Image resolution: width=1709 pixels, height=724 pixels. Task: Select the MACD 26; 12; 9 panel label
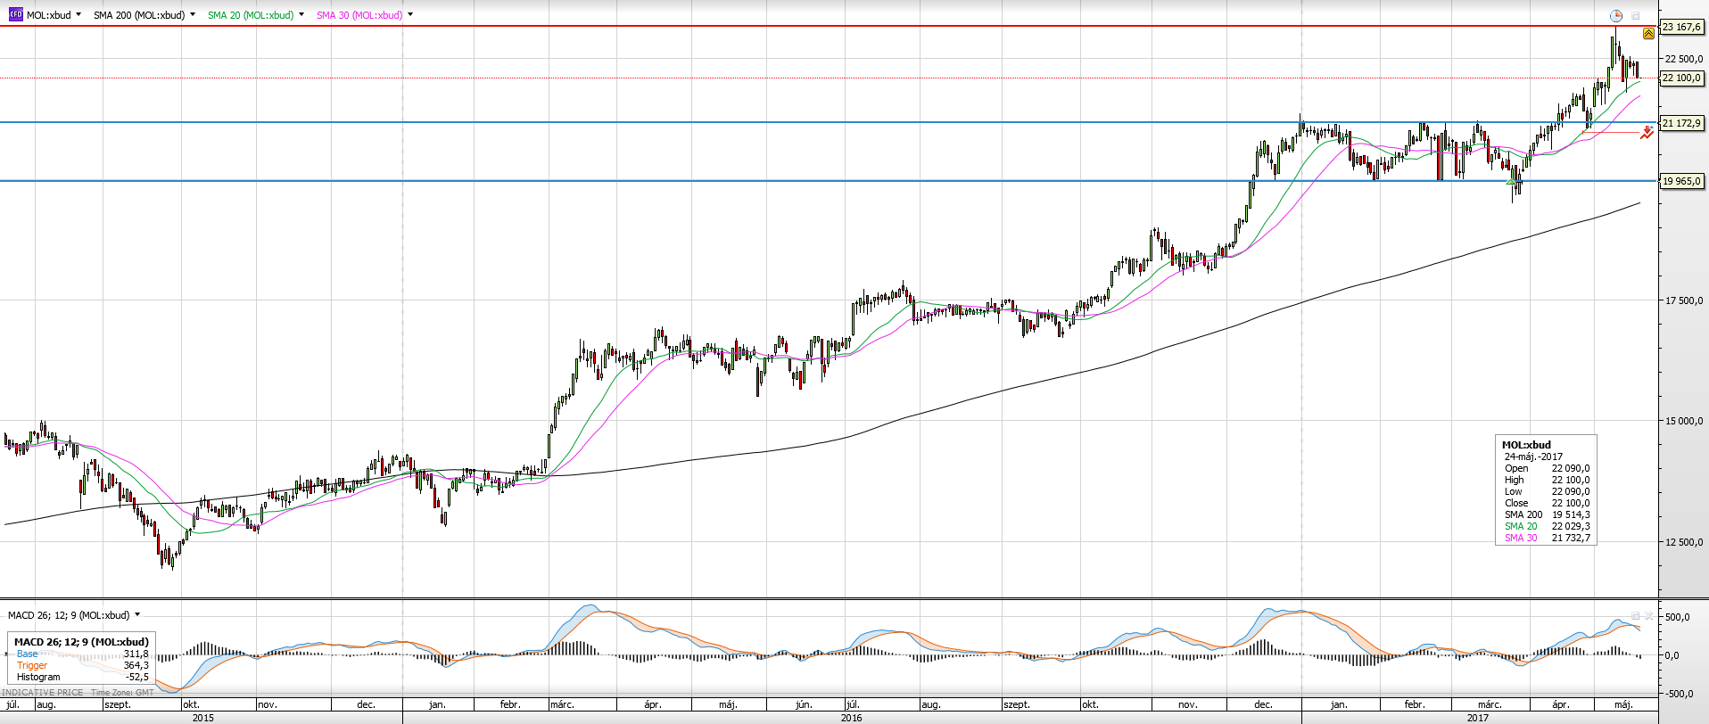click(x=69, y=615)
